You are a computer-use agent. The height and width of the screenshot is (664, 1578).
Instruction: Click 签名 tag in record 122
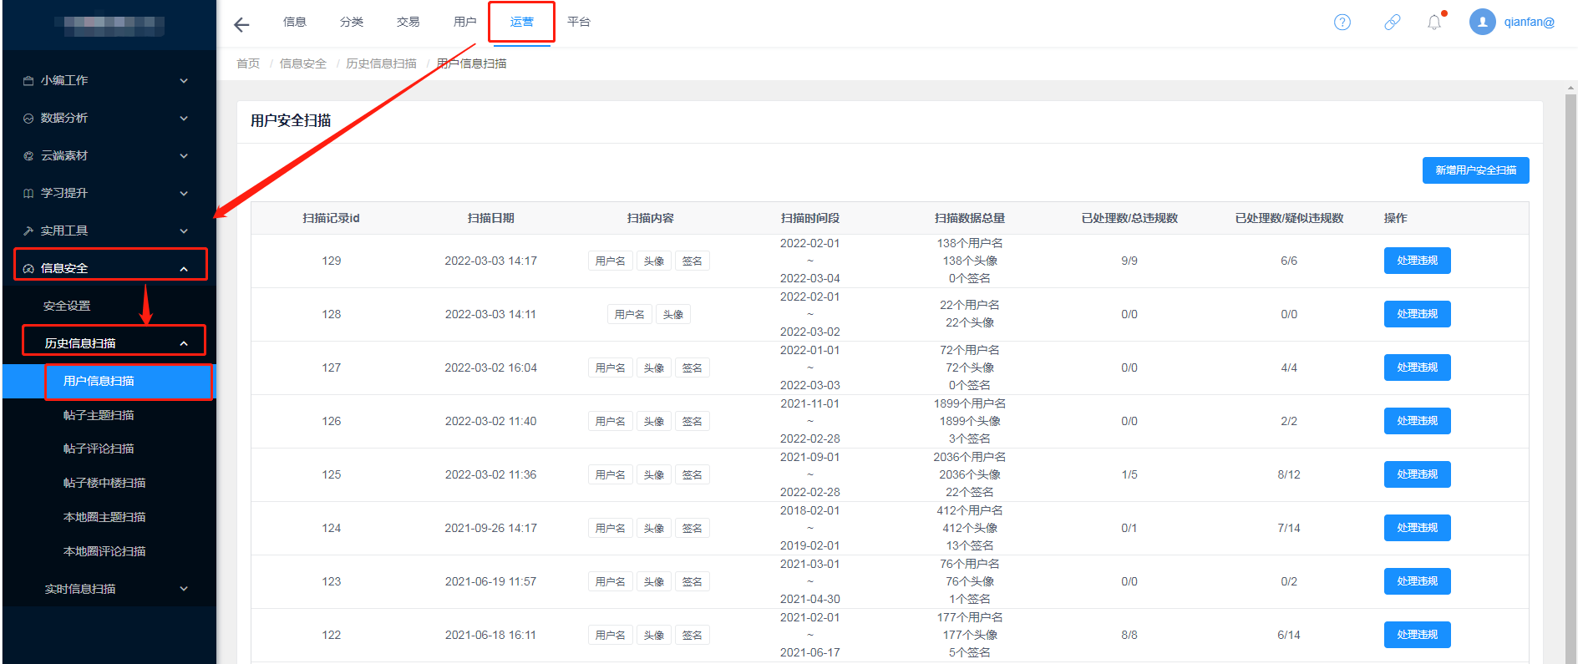click(693, 635)
